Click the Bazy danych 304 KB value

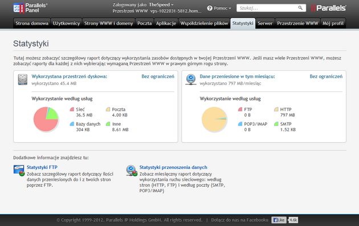tap(83, 130)
